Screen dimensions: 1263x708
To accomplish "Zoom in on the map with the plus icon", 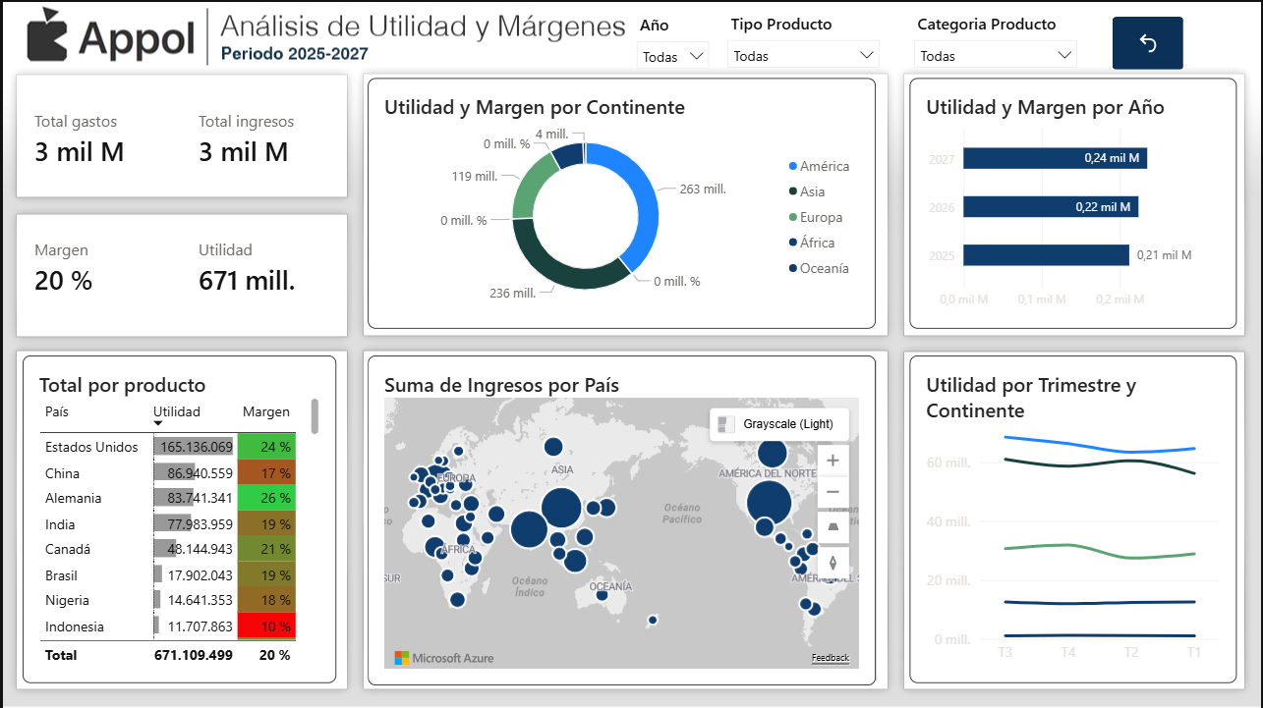I will point(832,460).
